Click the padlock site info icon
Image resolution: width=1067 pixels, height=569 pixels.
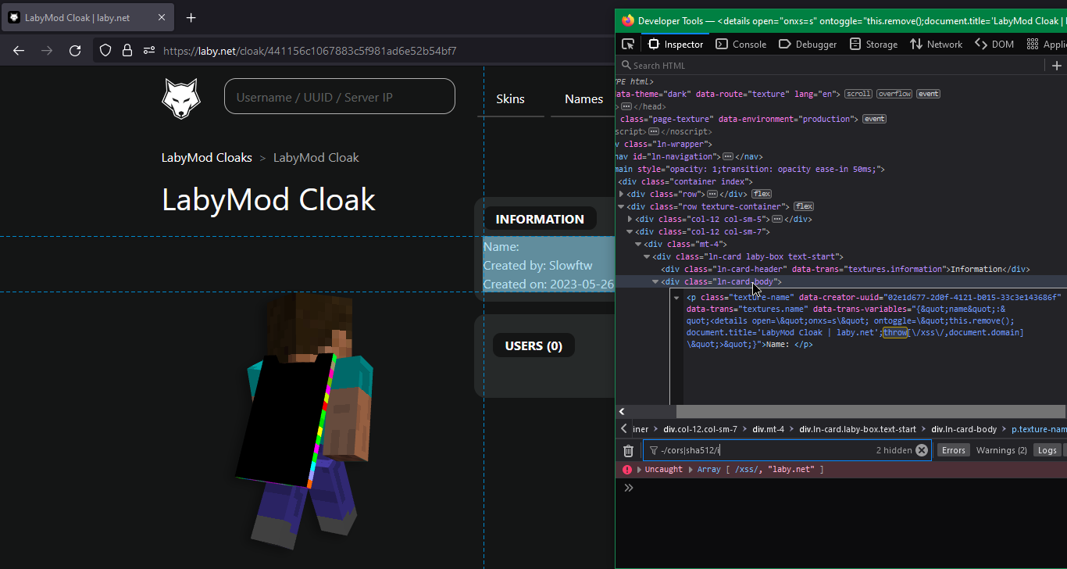[x=127, y=51]
